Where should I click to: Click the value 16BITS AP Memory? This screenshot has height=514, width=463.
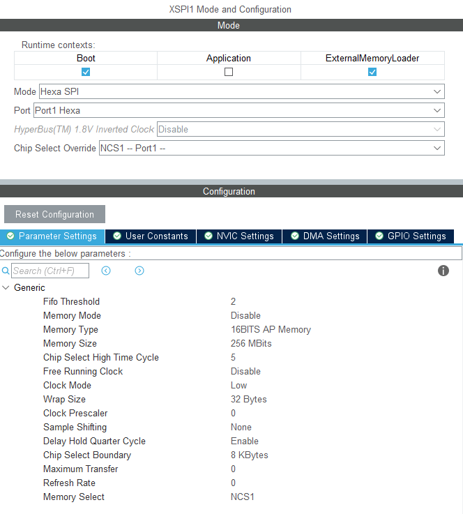(271, 330)
